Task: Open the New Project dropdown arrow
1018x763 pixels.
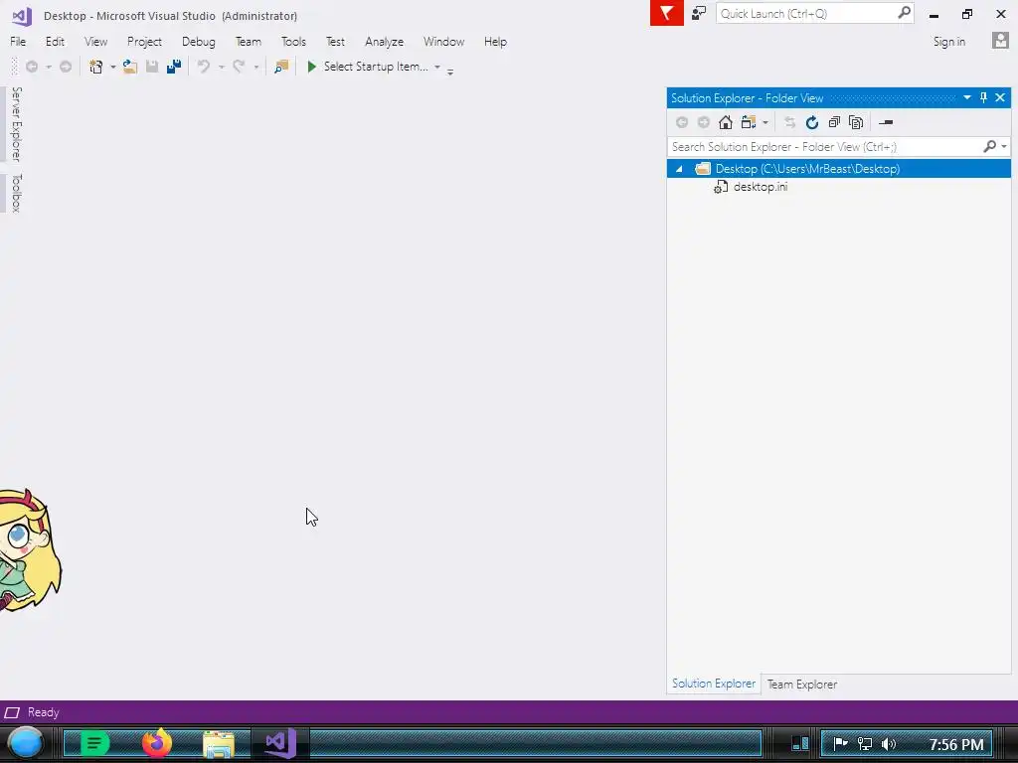Action: point(113,67)
